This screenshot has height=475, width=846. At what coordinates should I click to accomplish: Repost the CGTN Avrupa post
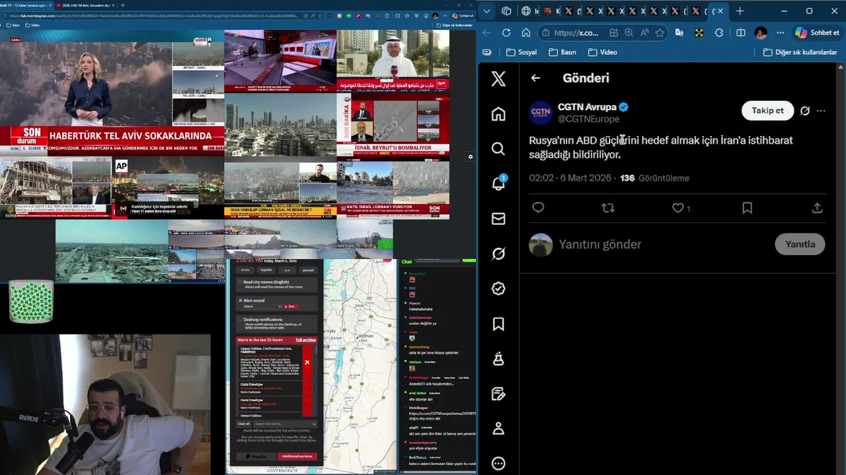pos(608,208)
